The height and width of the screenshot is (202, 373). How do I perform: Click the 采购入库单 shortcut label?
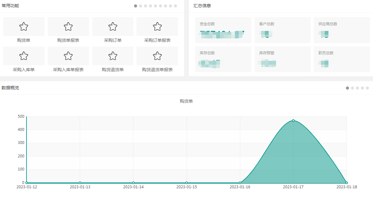24,70
